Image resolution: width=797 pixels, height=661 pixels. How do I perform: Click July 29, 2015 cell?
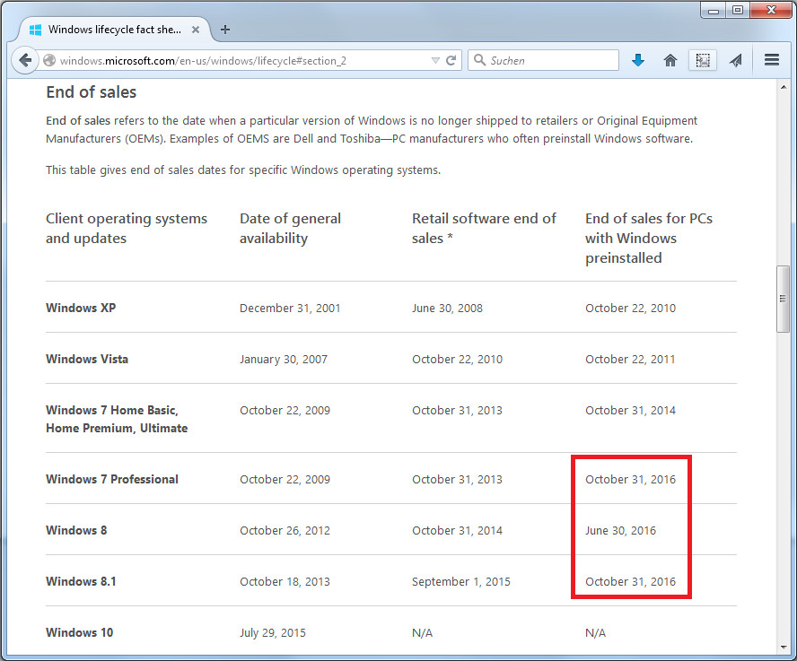coord(273,633)
